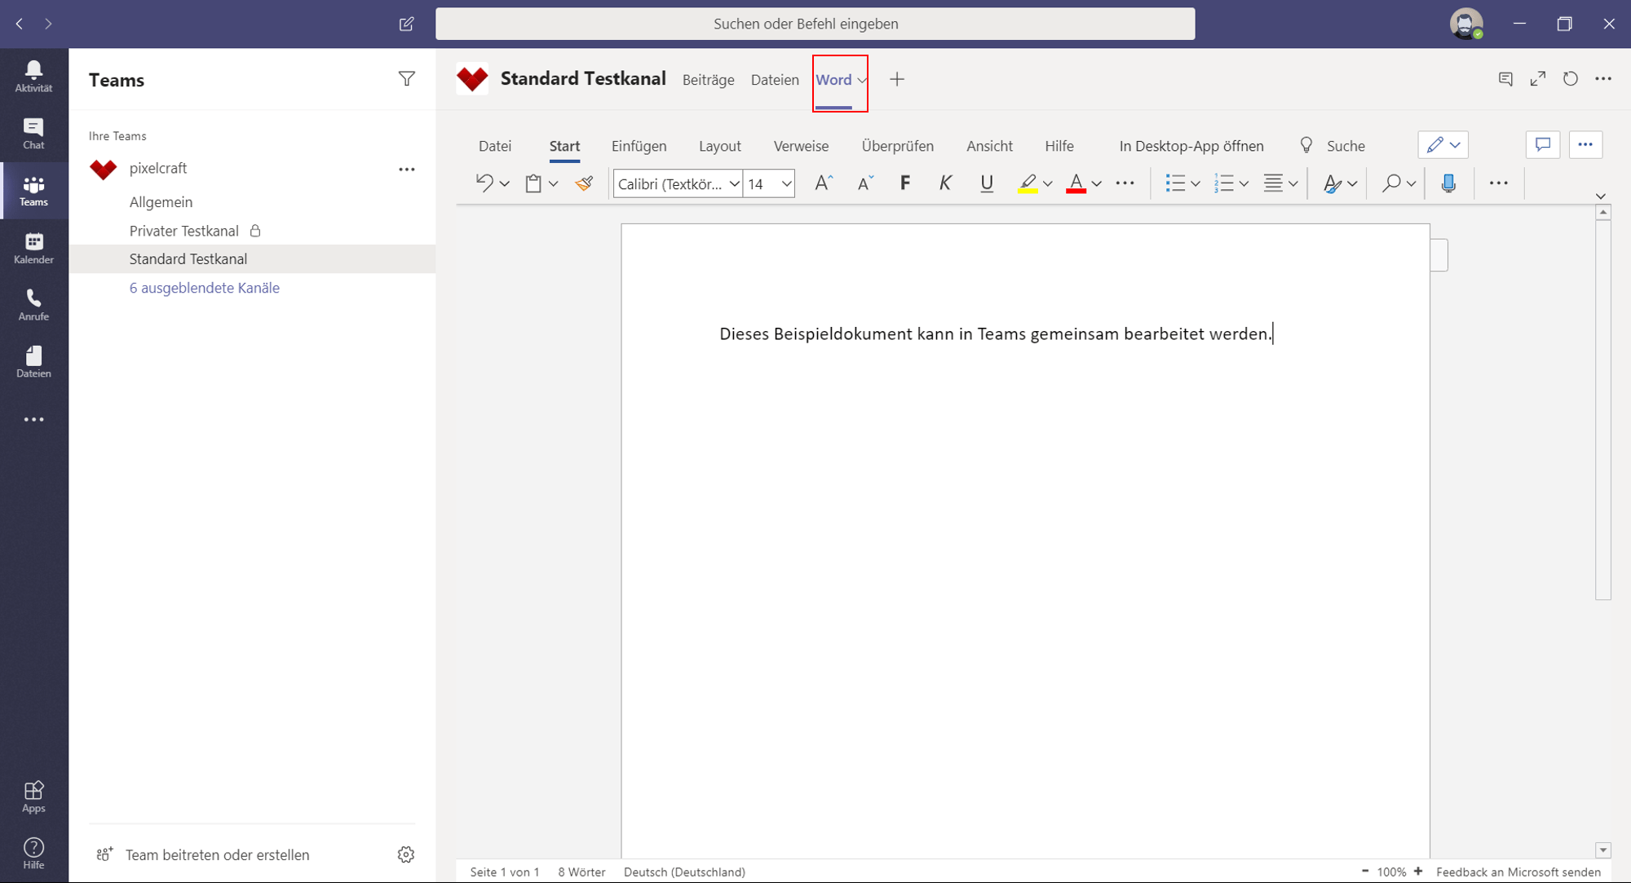Click the paste clipboard icon
Image resolution: width=1631 pixels, height=883 pixels.
click(533, 183)
